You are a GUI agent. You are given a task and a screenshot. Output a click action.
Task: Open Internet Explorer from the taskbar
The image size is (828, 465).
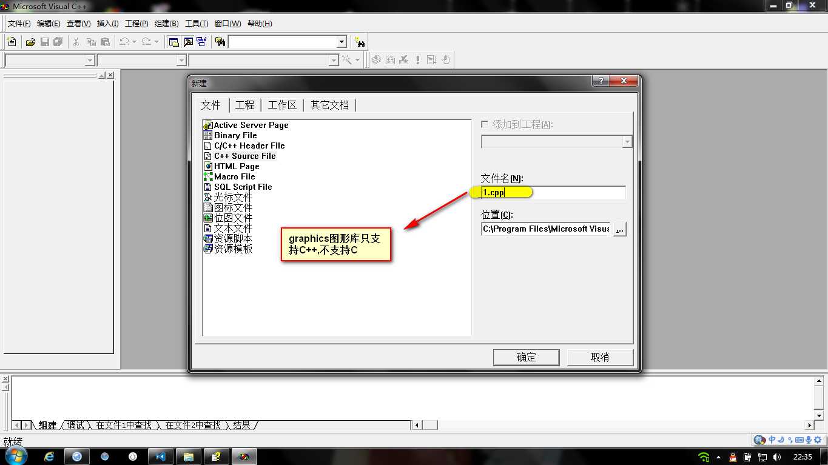click(49, 457)
